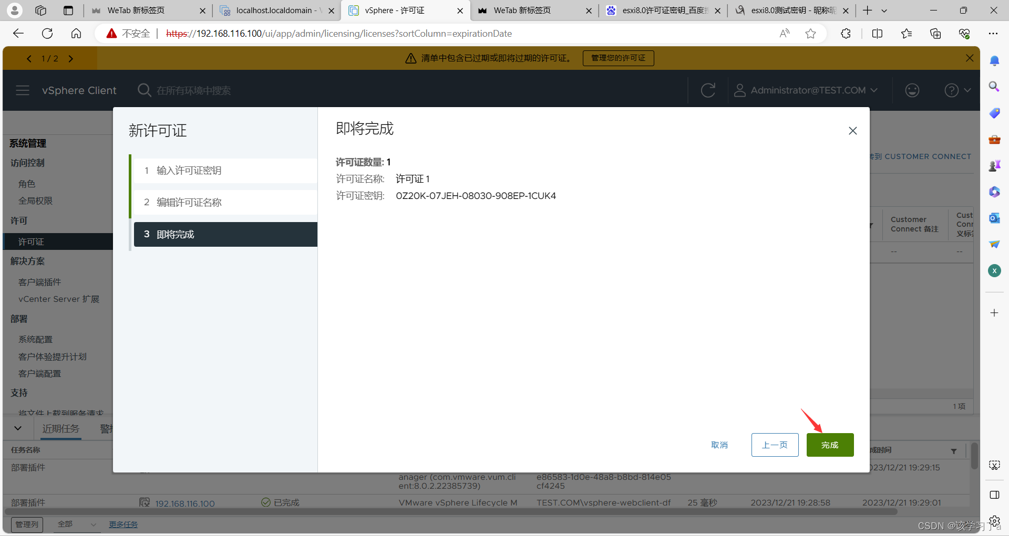Click the 管理列 button

(27, 524)
